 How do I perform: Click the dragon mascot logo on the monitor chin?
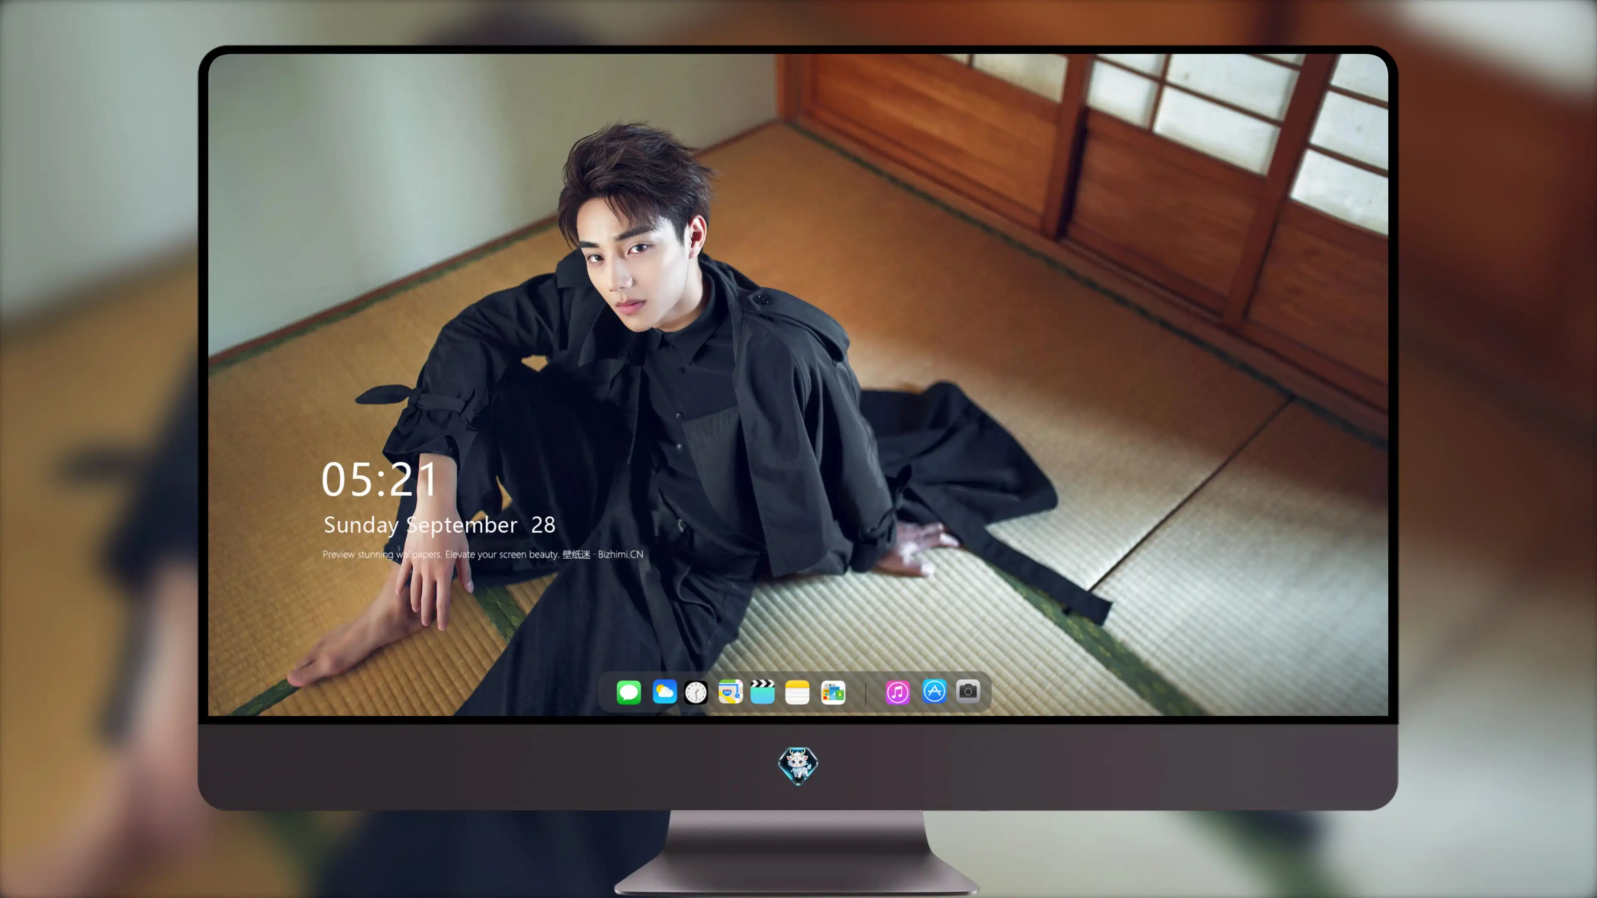798,765
